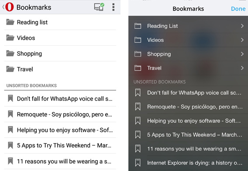Image resolution: width=248 pixels, height=171 pixels.
Task: Tap bookmark outline icon beside WhatsApp, right panel
Action: (x=138, y=93)
